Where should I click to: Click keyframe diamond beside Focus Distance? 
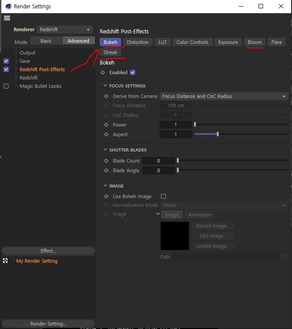point(106,105)
